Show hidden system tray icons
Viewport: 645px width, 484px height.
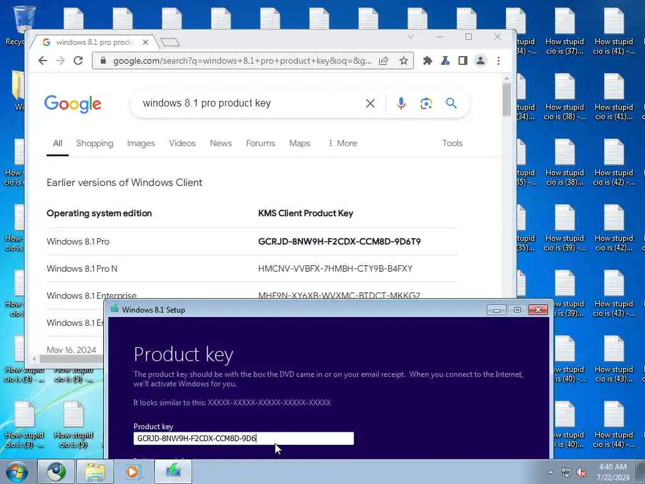pos(551,473)
